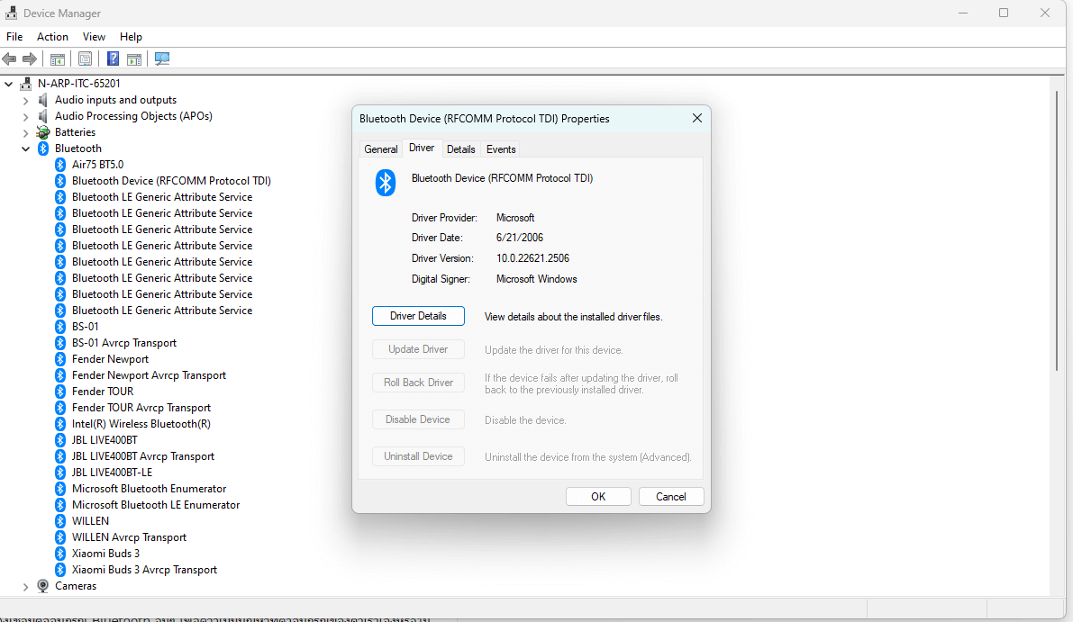The height and width of the screenshot is (622, 1073).
Task: Click the Digital Signer value Microsoft Windows
Action: pyautogui.click(x=537, y=279)
